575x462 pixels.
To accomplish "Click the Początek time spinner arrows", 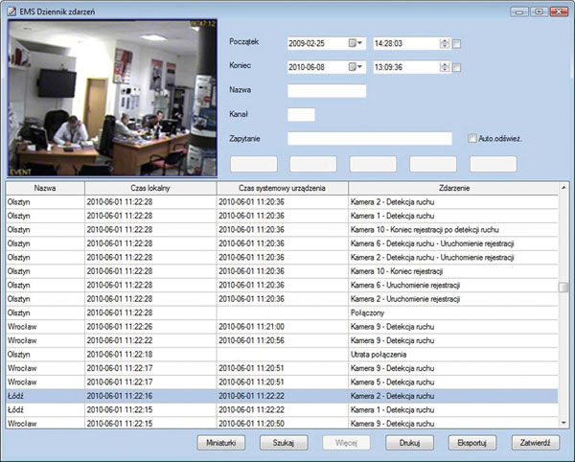I will click(445, 44).
